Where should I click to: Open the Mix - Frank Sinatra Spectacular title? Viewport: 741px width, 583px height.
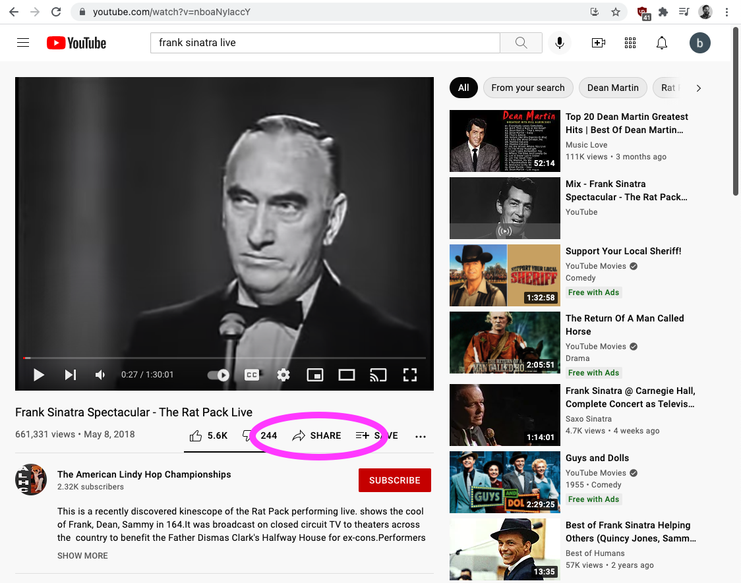click(627, 190)
